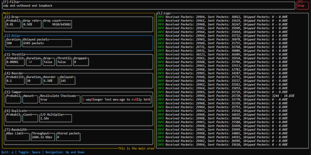
Task: Focus the Filter input with udp text
Action: pyautogui.click(x=149, y=5)
